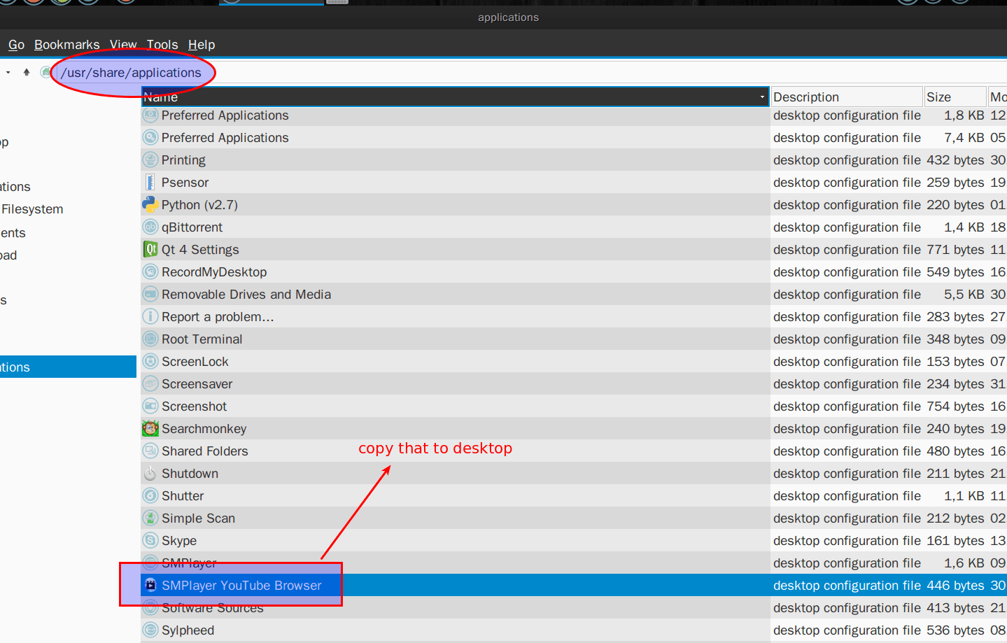Click the Sylpheed icon
The width and height of the screenshot is (1007, 643).
(x=150, y=630)
